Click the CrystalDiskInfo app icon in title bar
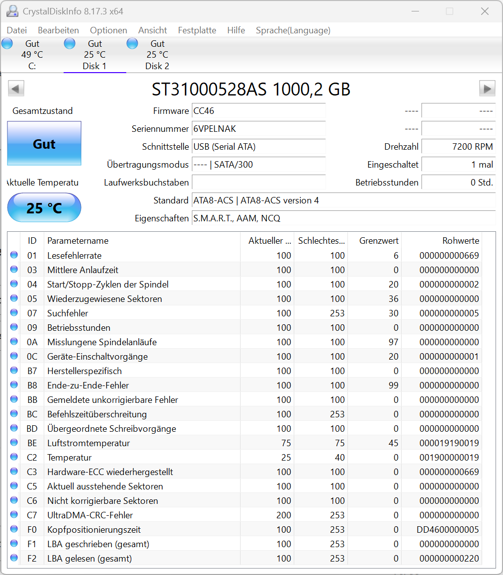 (x=12, y=11)
